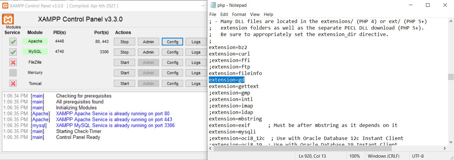
Task: Click log 'MySQL Service is already running on port 3306'
Action: (115, 125)
